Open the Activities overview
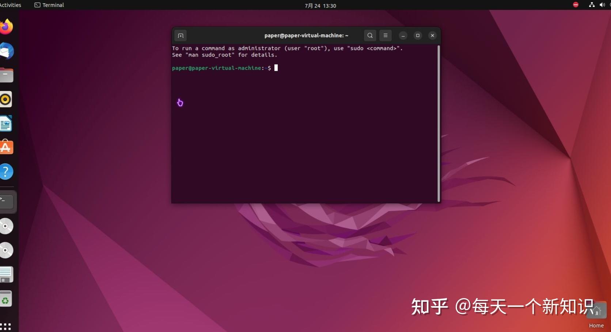The height and width of the screenshot is (332, 611). [10, 5]
